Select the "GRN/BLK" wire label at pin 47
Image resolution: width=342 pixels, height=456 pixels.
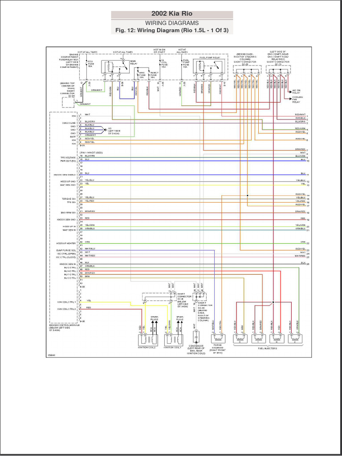(x=90, y=266)
